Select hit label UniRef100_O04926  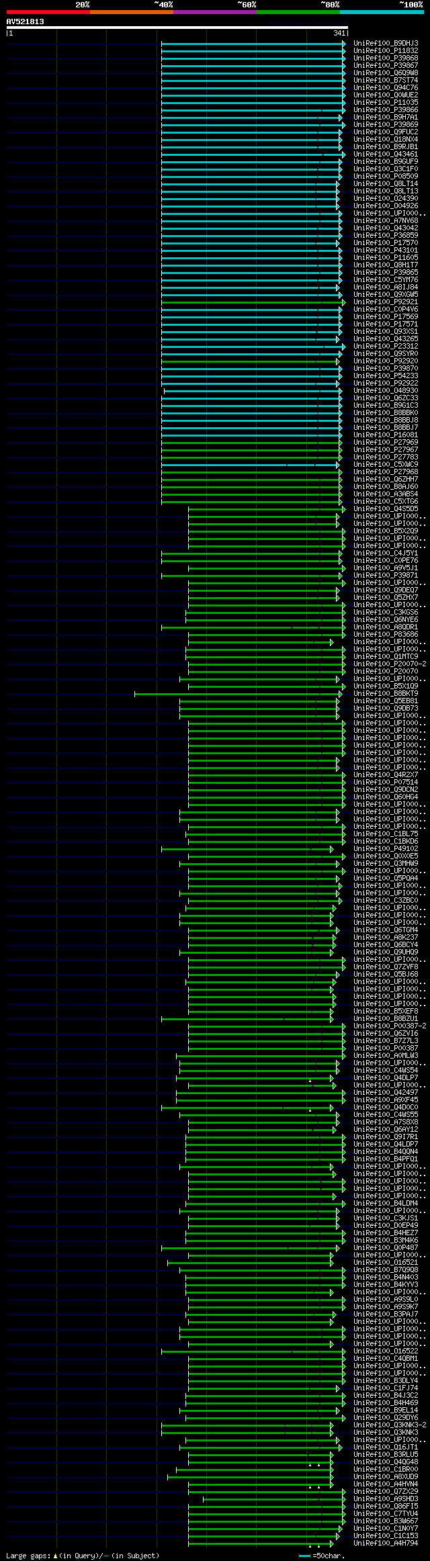pyautogui.click(x=386, y=206)
